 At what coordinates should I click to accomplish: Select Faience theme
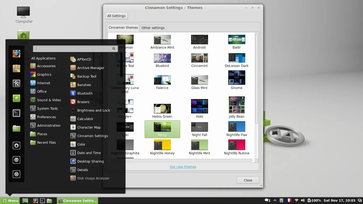pyautogui.click(x=162, y=82)
